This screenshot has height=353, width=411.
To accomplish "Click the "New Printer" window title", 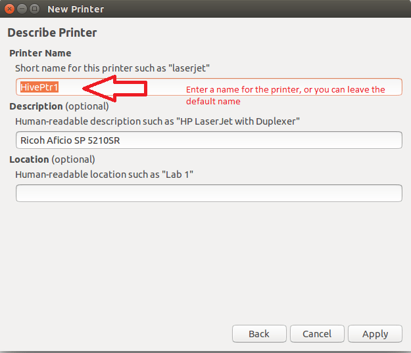I will 76,9.
